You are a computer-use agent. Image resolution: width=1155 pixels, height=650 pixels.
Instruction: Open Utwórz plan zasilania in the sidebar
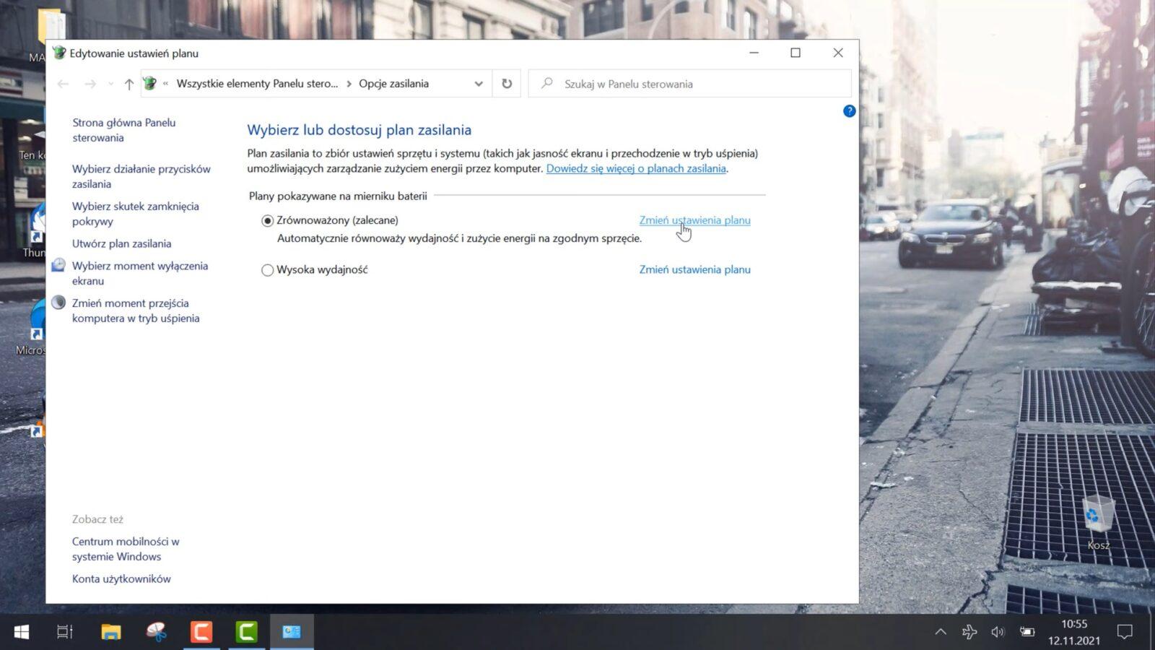coord(121,244)
